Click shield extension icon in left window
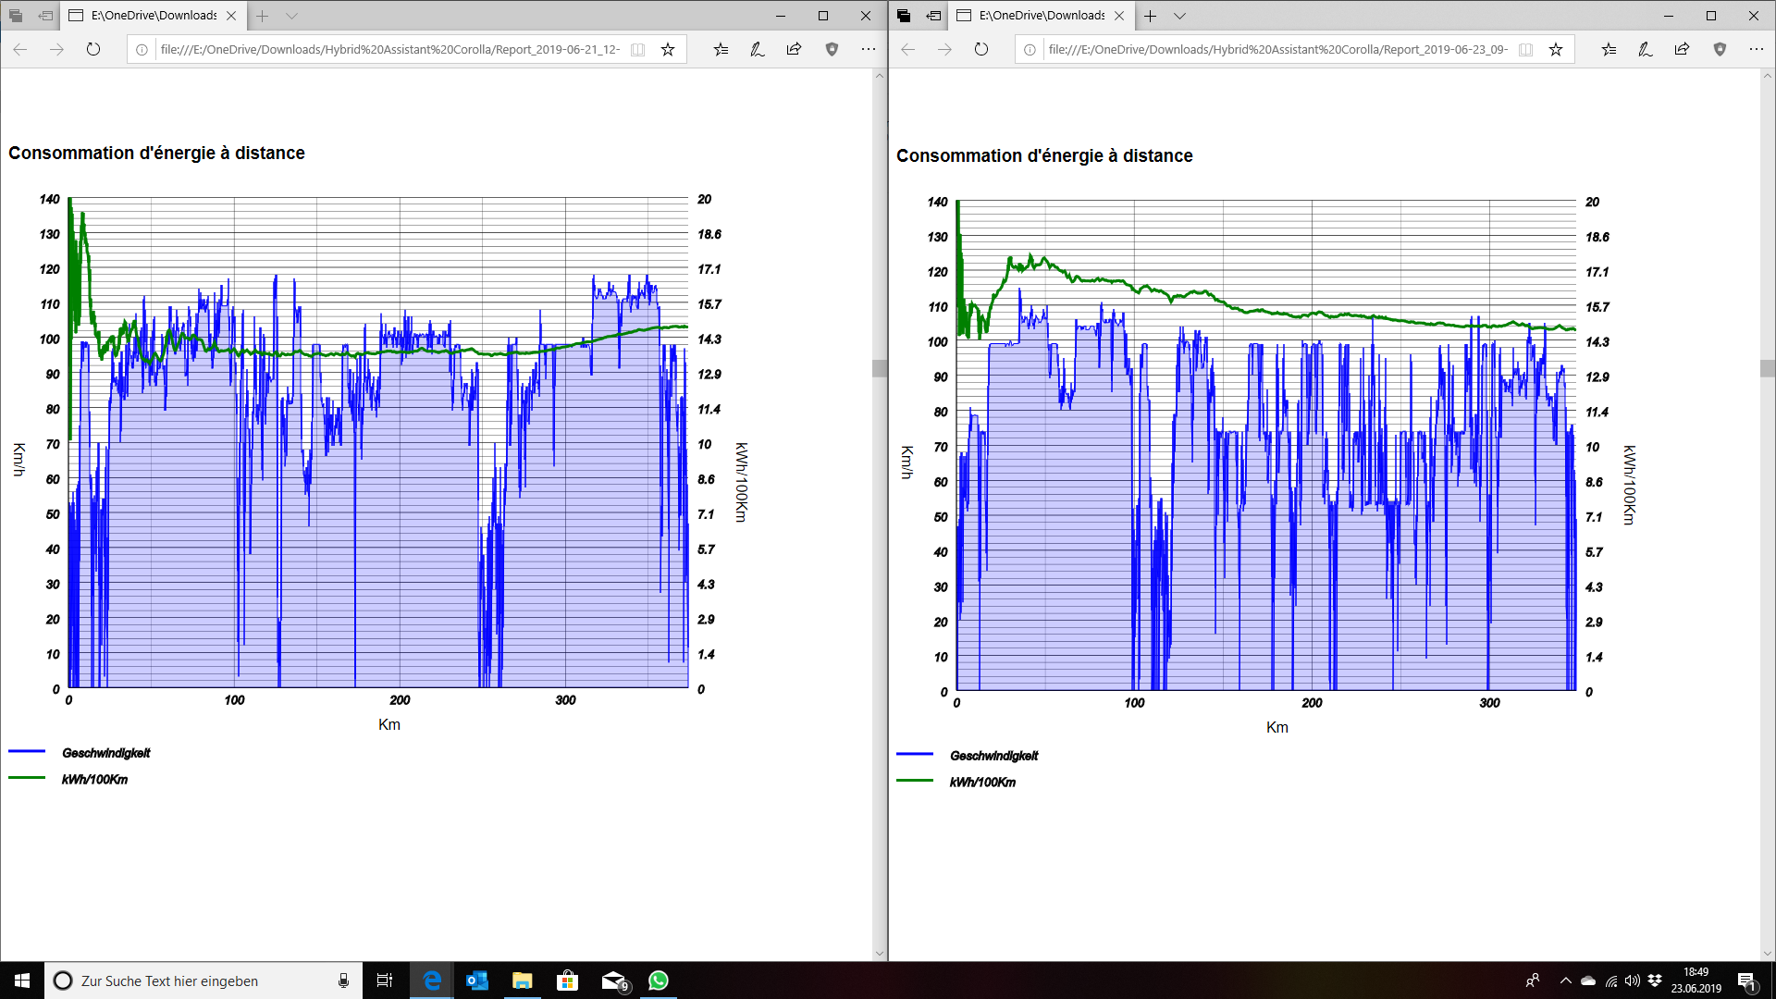Image resolution: width=1776 pixels, height=999 pixels. click(x=832, y=50)
